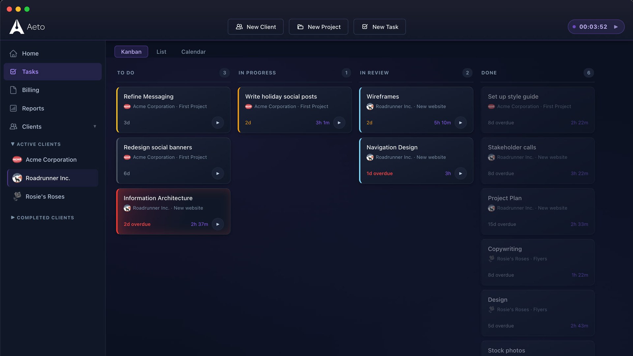Start timer on Refine Messaging card
Viewport: 633px width, 356px height.
218,123
